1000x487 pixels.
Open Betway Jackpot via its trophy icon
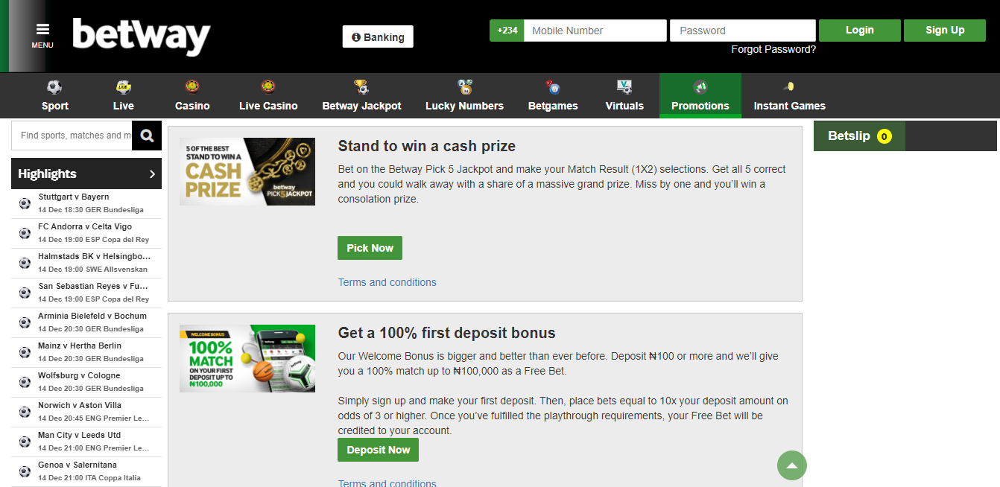coord(361,87)
